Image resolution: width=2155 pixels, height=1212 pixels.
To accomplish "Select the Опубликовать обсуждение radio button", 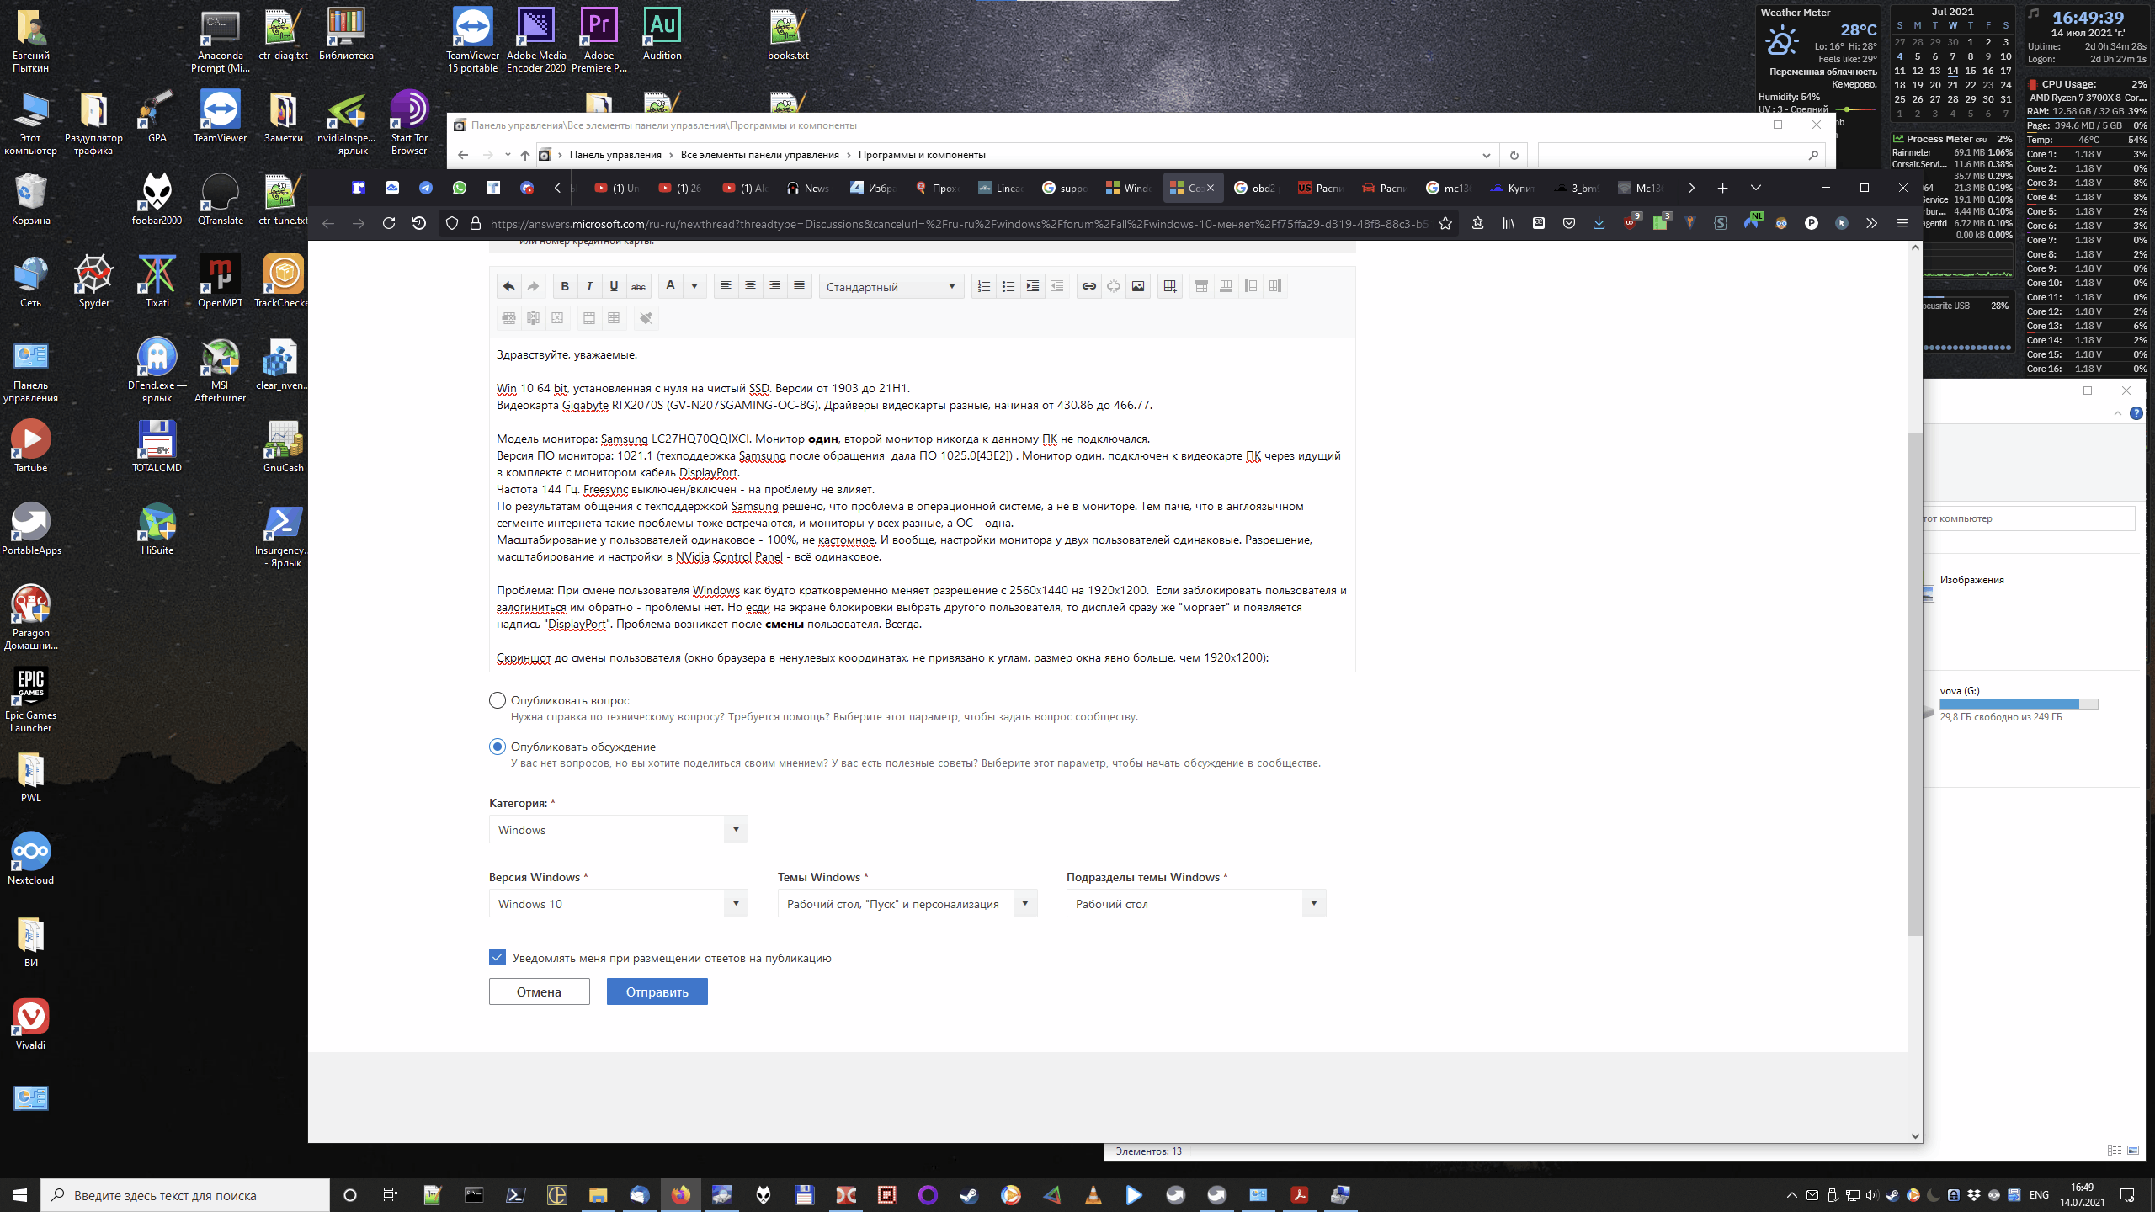I will pos(497,747).
